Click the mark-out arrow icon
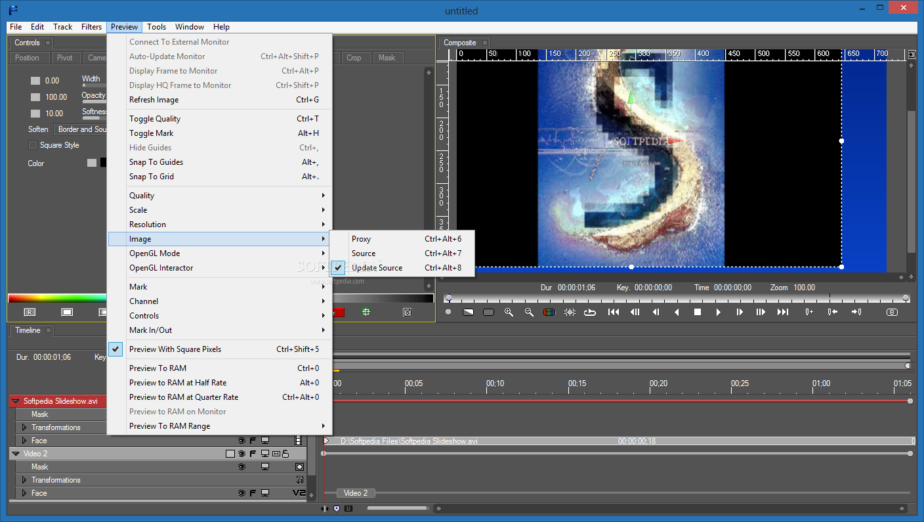The image size is (924, 522). tap(856, 313)
